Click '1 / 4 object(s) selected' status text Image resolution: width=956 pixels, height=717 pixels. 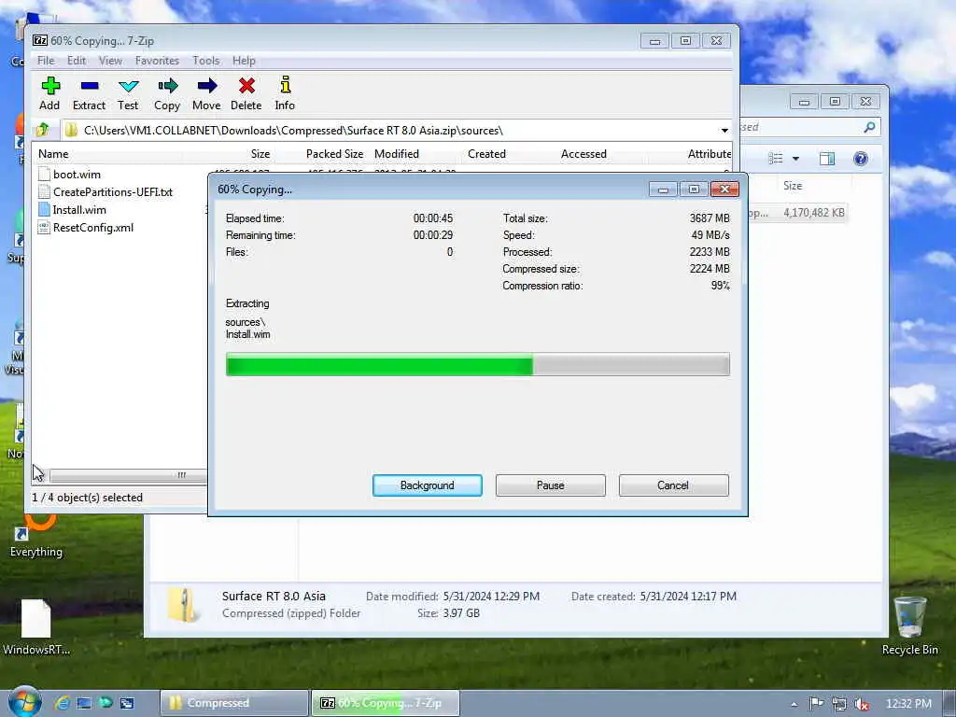point(87,498)
